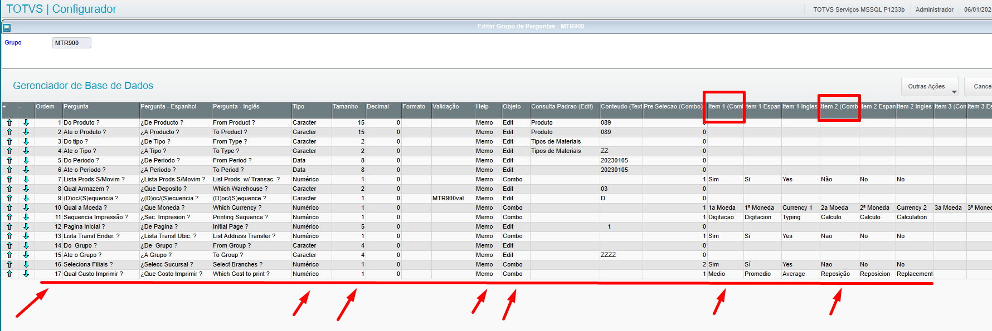The height and width of the screenshot is (331, 992).
Task: Move row 'Do Produto ?' down
Action: click(x=26, y=122)
